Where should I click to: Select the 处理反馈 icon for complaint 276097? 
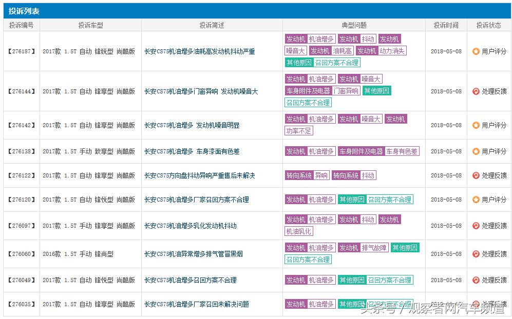(476, 226)
